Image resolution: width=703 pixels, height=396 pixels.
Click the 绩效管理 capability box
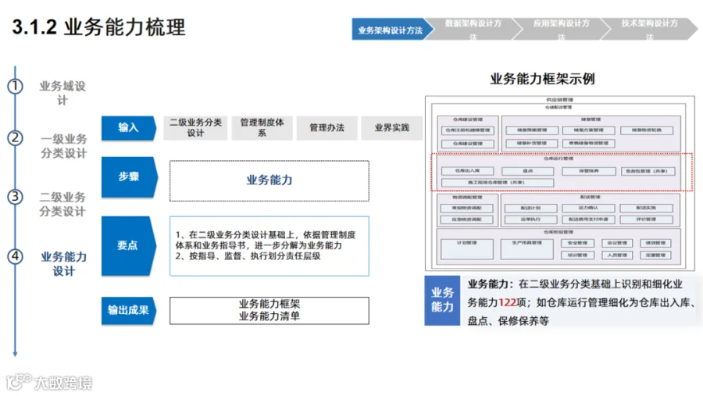tap(655, 244)
